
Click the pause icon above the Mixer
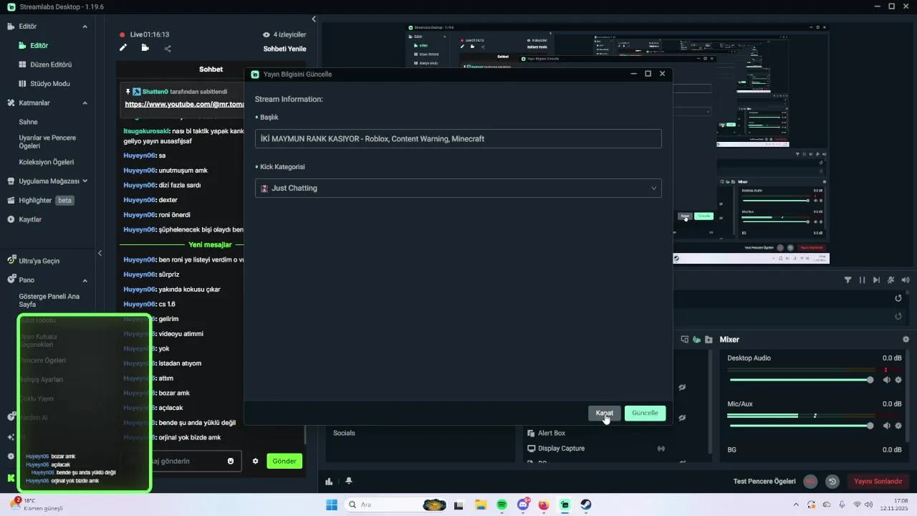click(862, 280)
